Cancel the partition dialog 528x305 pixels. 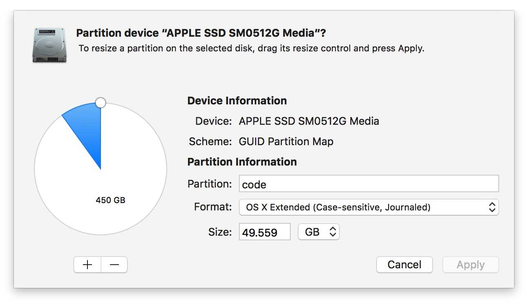pyautogui.click(x=404, y=265)
